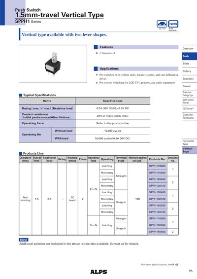The image size is (197, 279).
Task: Open the Detector side tab
Action: pos(189,49)
